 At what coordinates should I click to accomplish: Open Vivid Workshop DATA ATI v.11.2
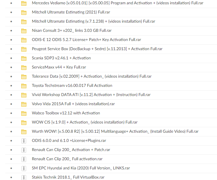pos(91,95)
